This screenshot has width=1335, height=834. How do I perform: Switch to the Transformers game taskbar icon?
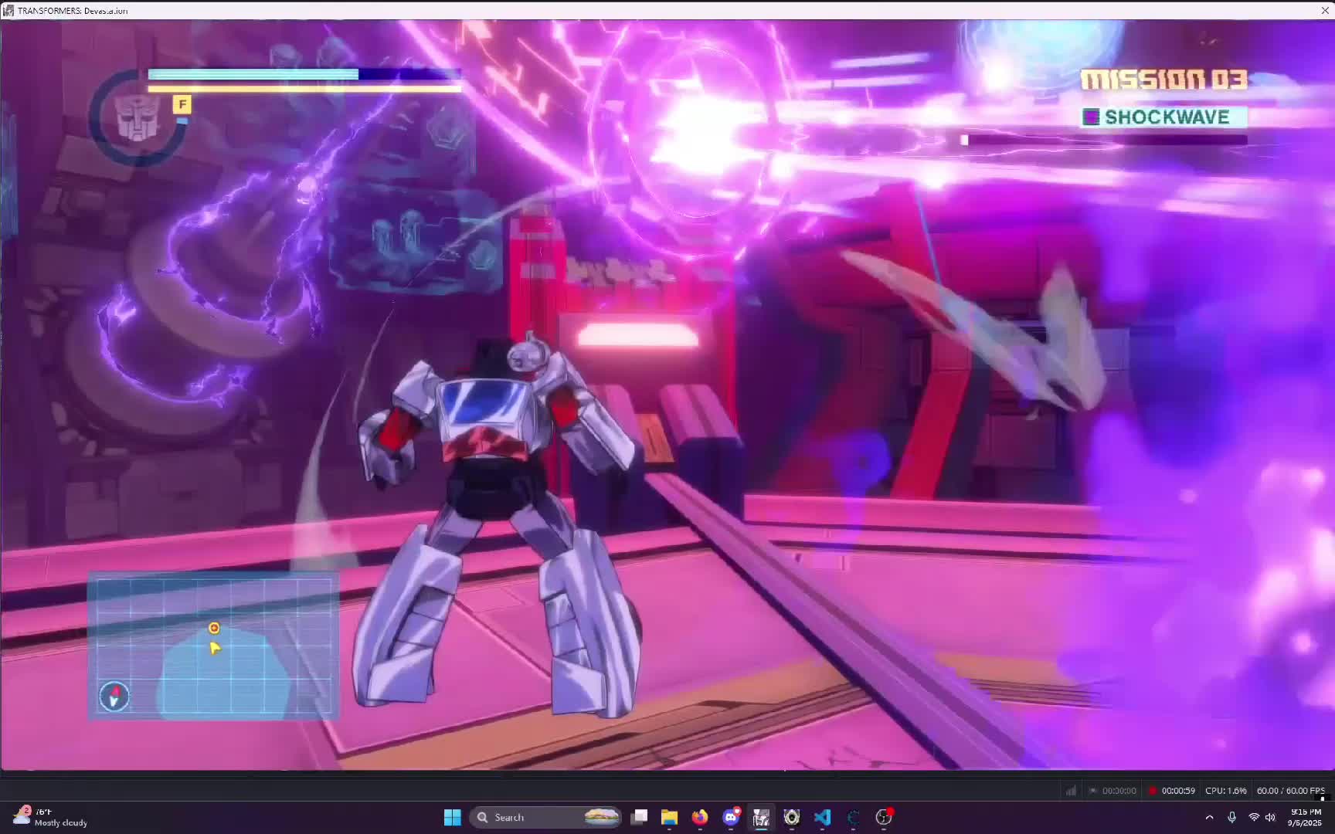[x=761, y=817]
